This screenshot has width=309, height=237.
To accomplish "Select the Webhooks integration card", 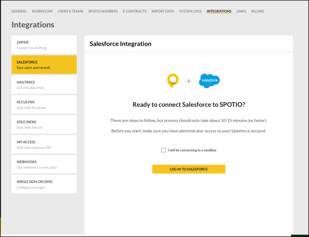I will click(x=44, y=164).
